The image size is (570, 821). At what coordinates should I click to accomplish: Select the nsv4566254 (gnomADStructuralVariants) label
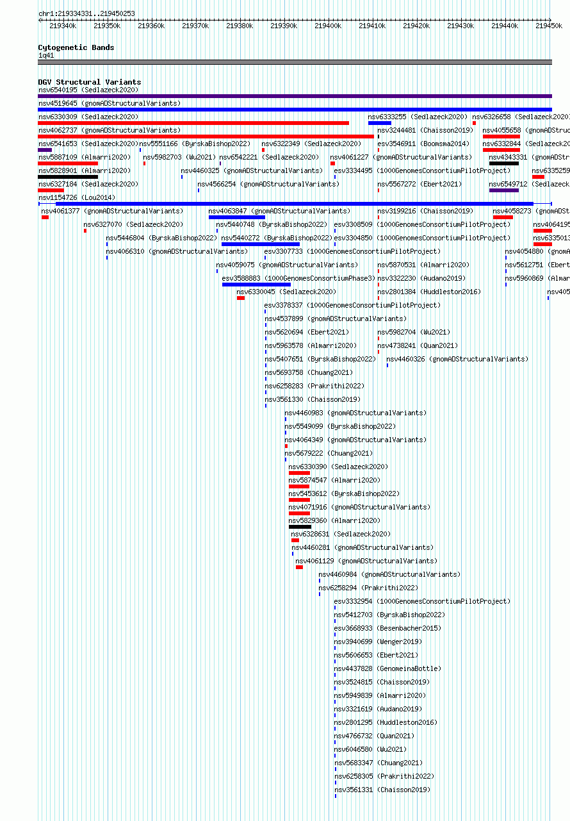268,184
